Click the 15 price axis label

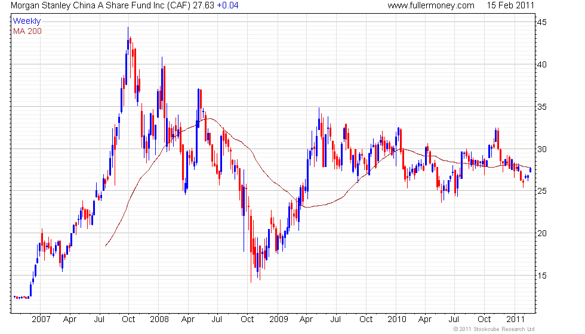tap(542, 276)
